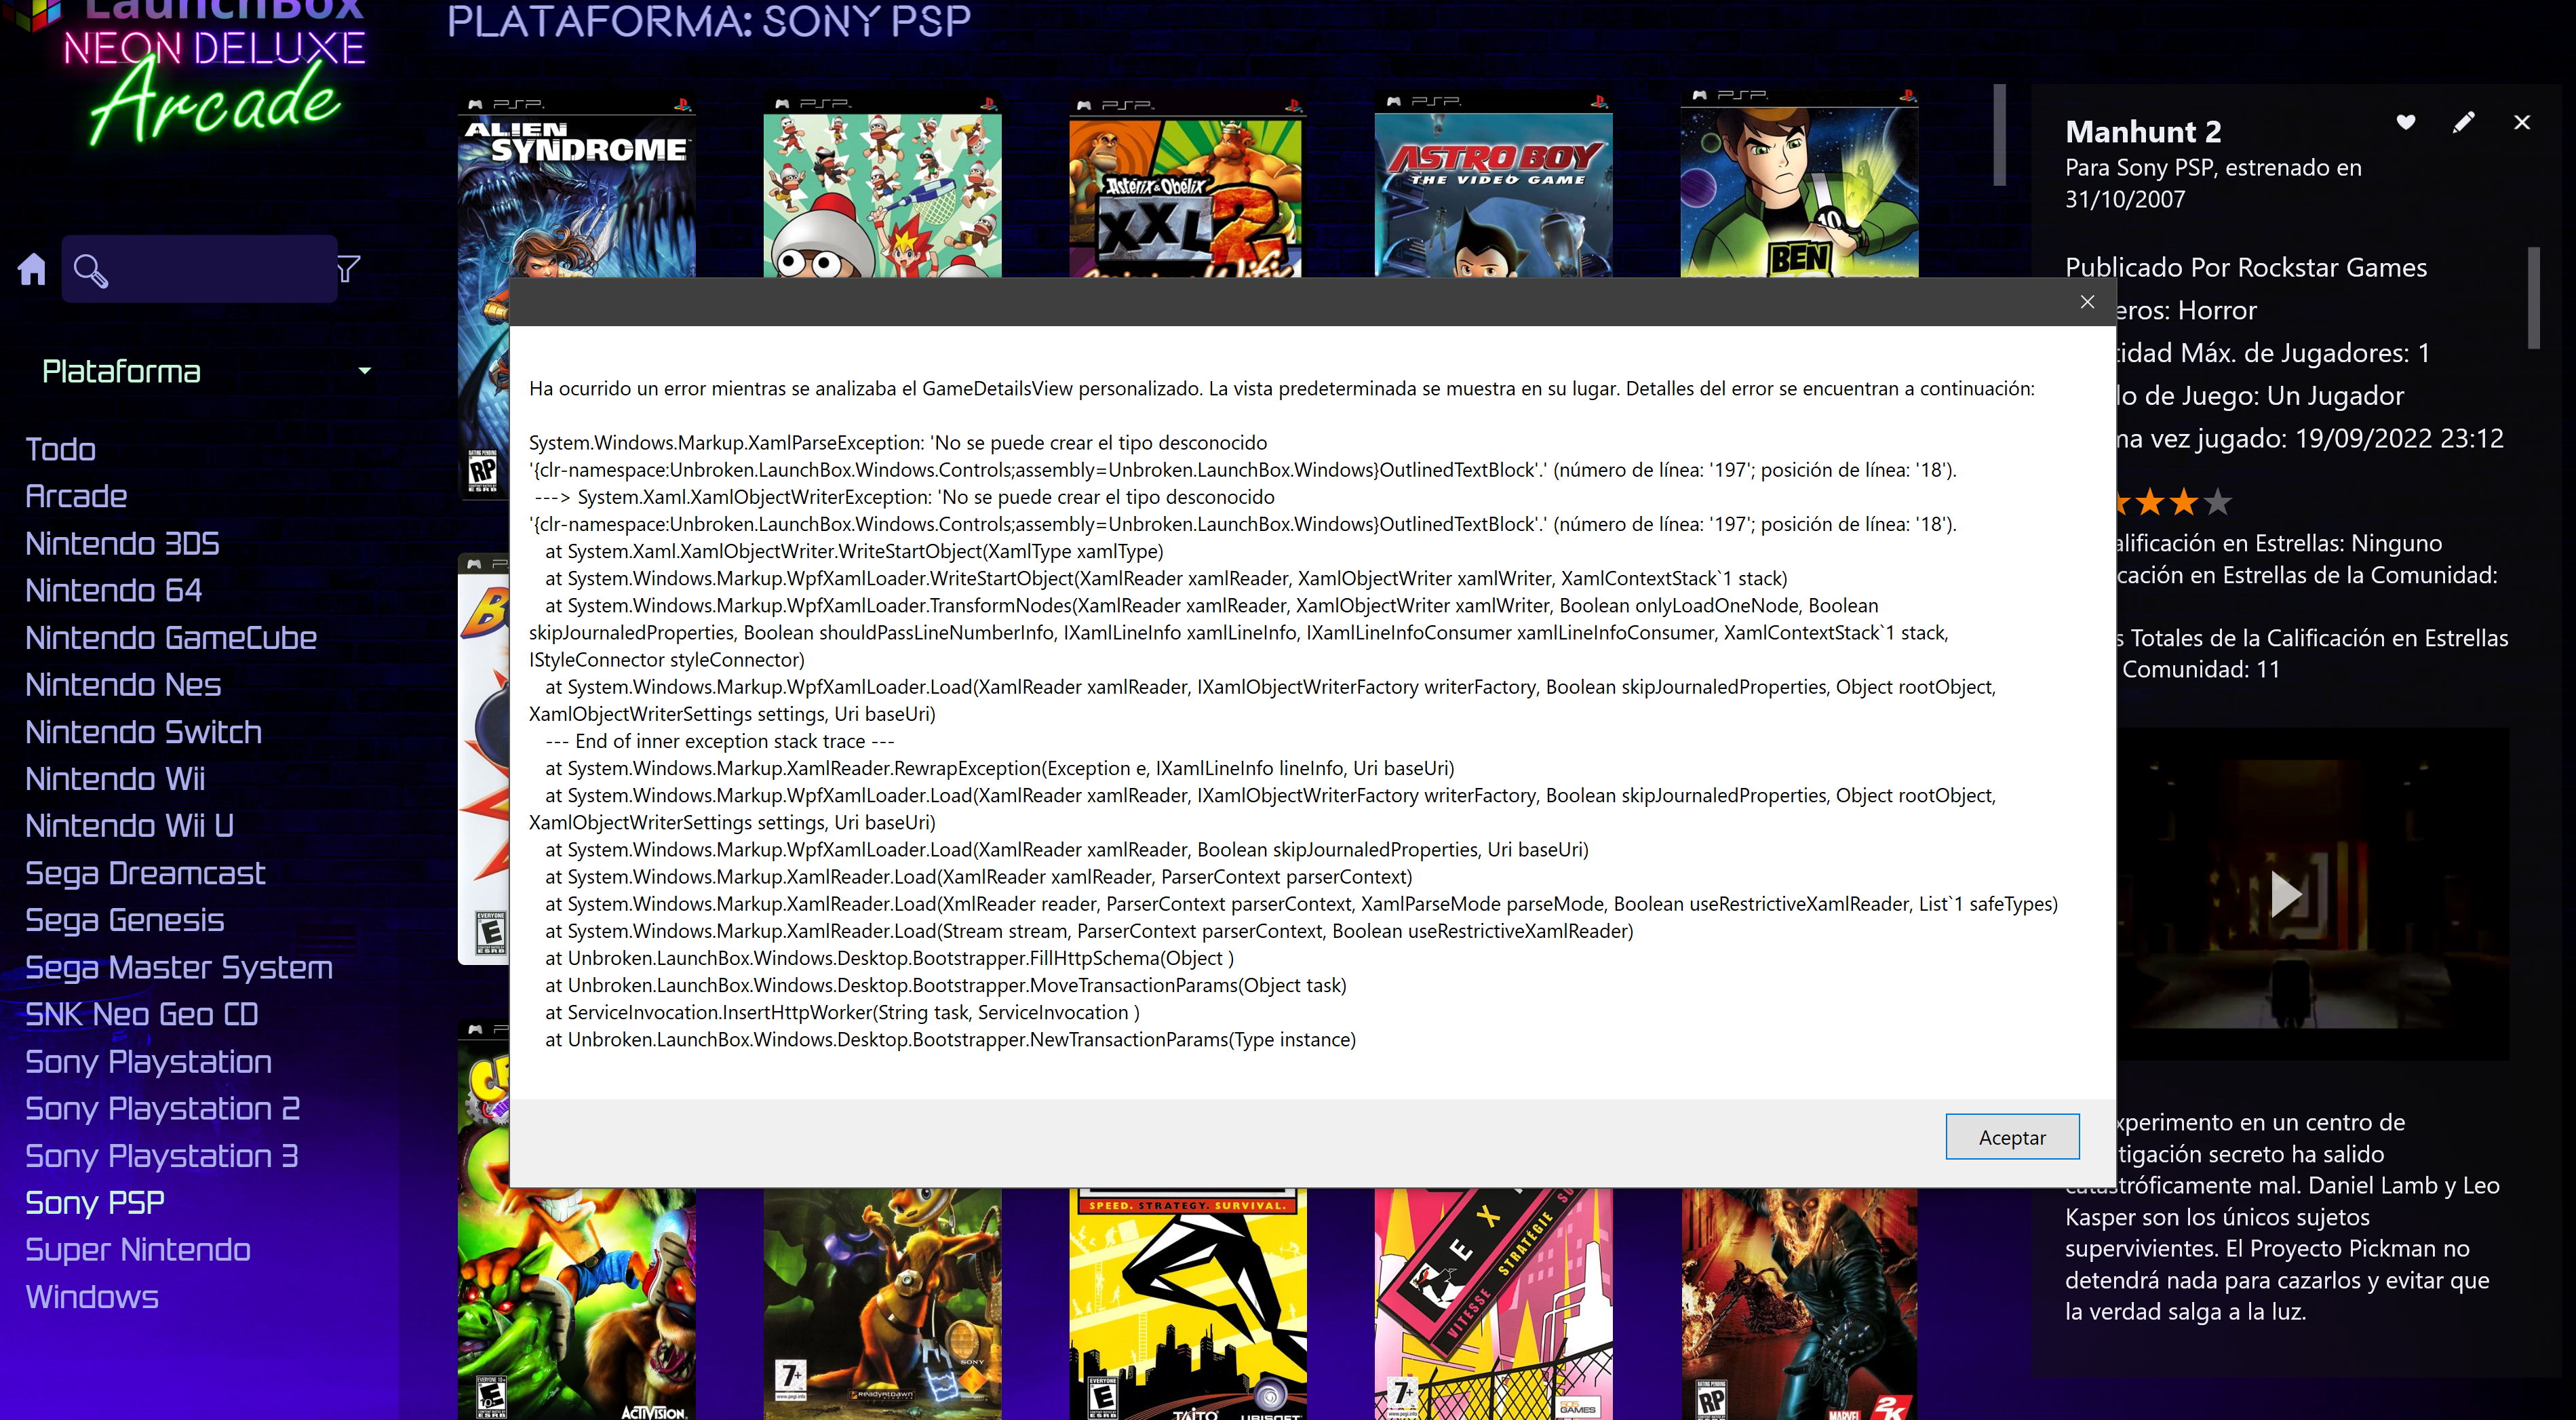Select Nintendo GameCube platform
Screen dimensions: 2576x1420
pos(171,637)
